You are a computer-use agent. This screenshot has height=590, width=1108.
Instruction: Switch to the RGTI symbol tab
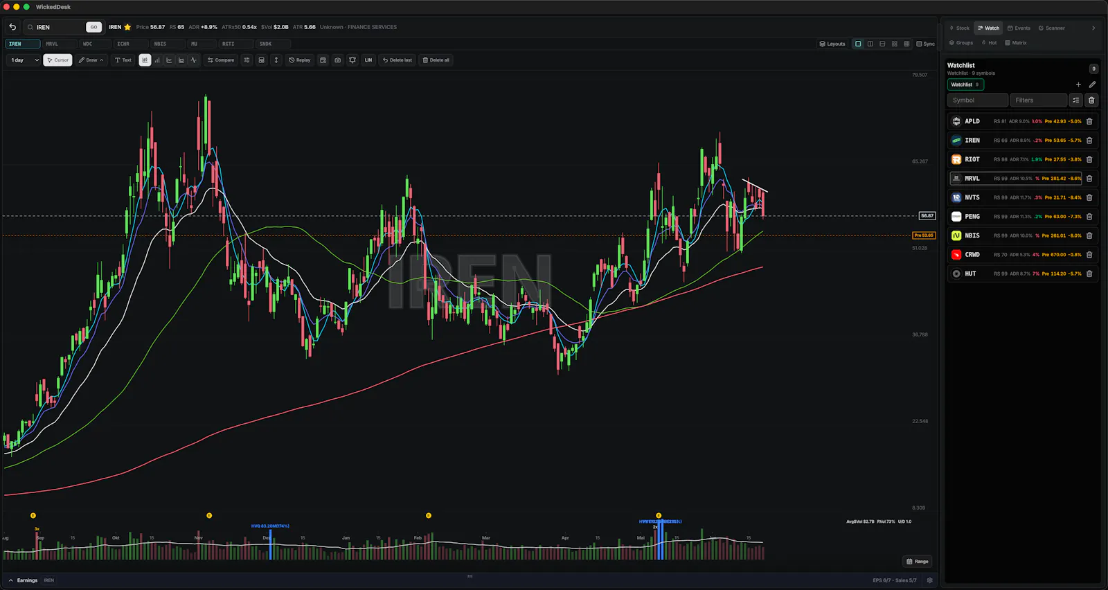pyautogui.click(x=235, y=44)
